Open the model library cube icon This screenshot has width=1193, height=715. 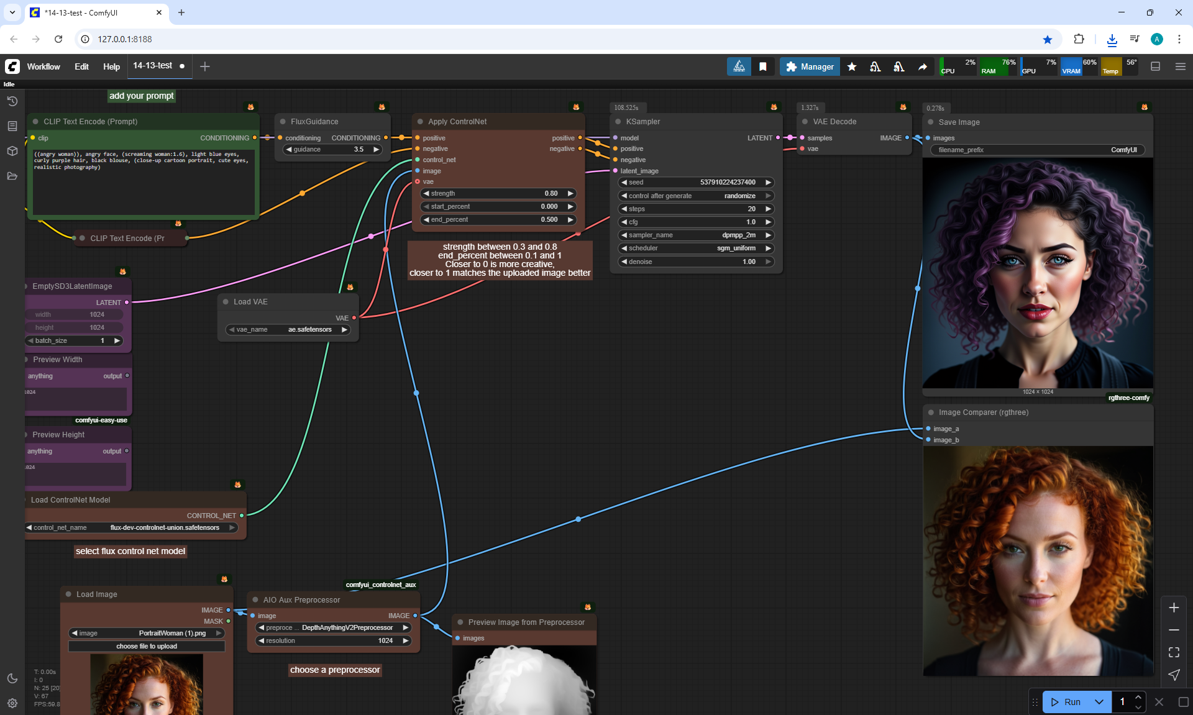tap(12, 151)
